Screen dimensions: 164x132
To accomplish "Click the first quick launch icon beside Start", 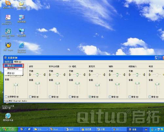I will (x=22, y=129).
